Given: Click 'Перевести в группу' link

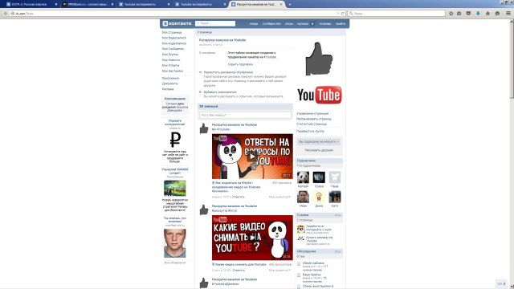Looking at the screenshot, I should 310,131.
